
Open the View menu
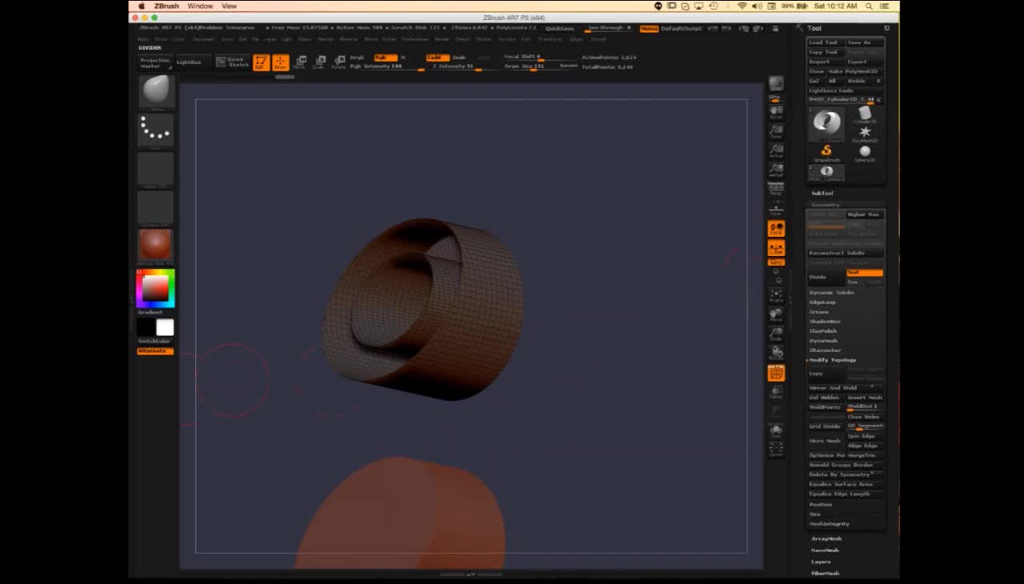pos(229,6)
